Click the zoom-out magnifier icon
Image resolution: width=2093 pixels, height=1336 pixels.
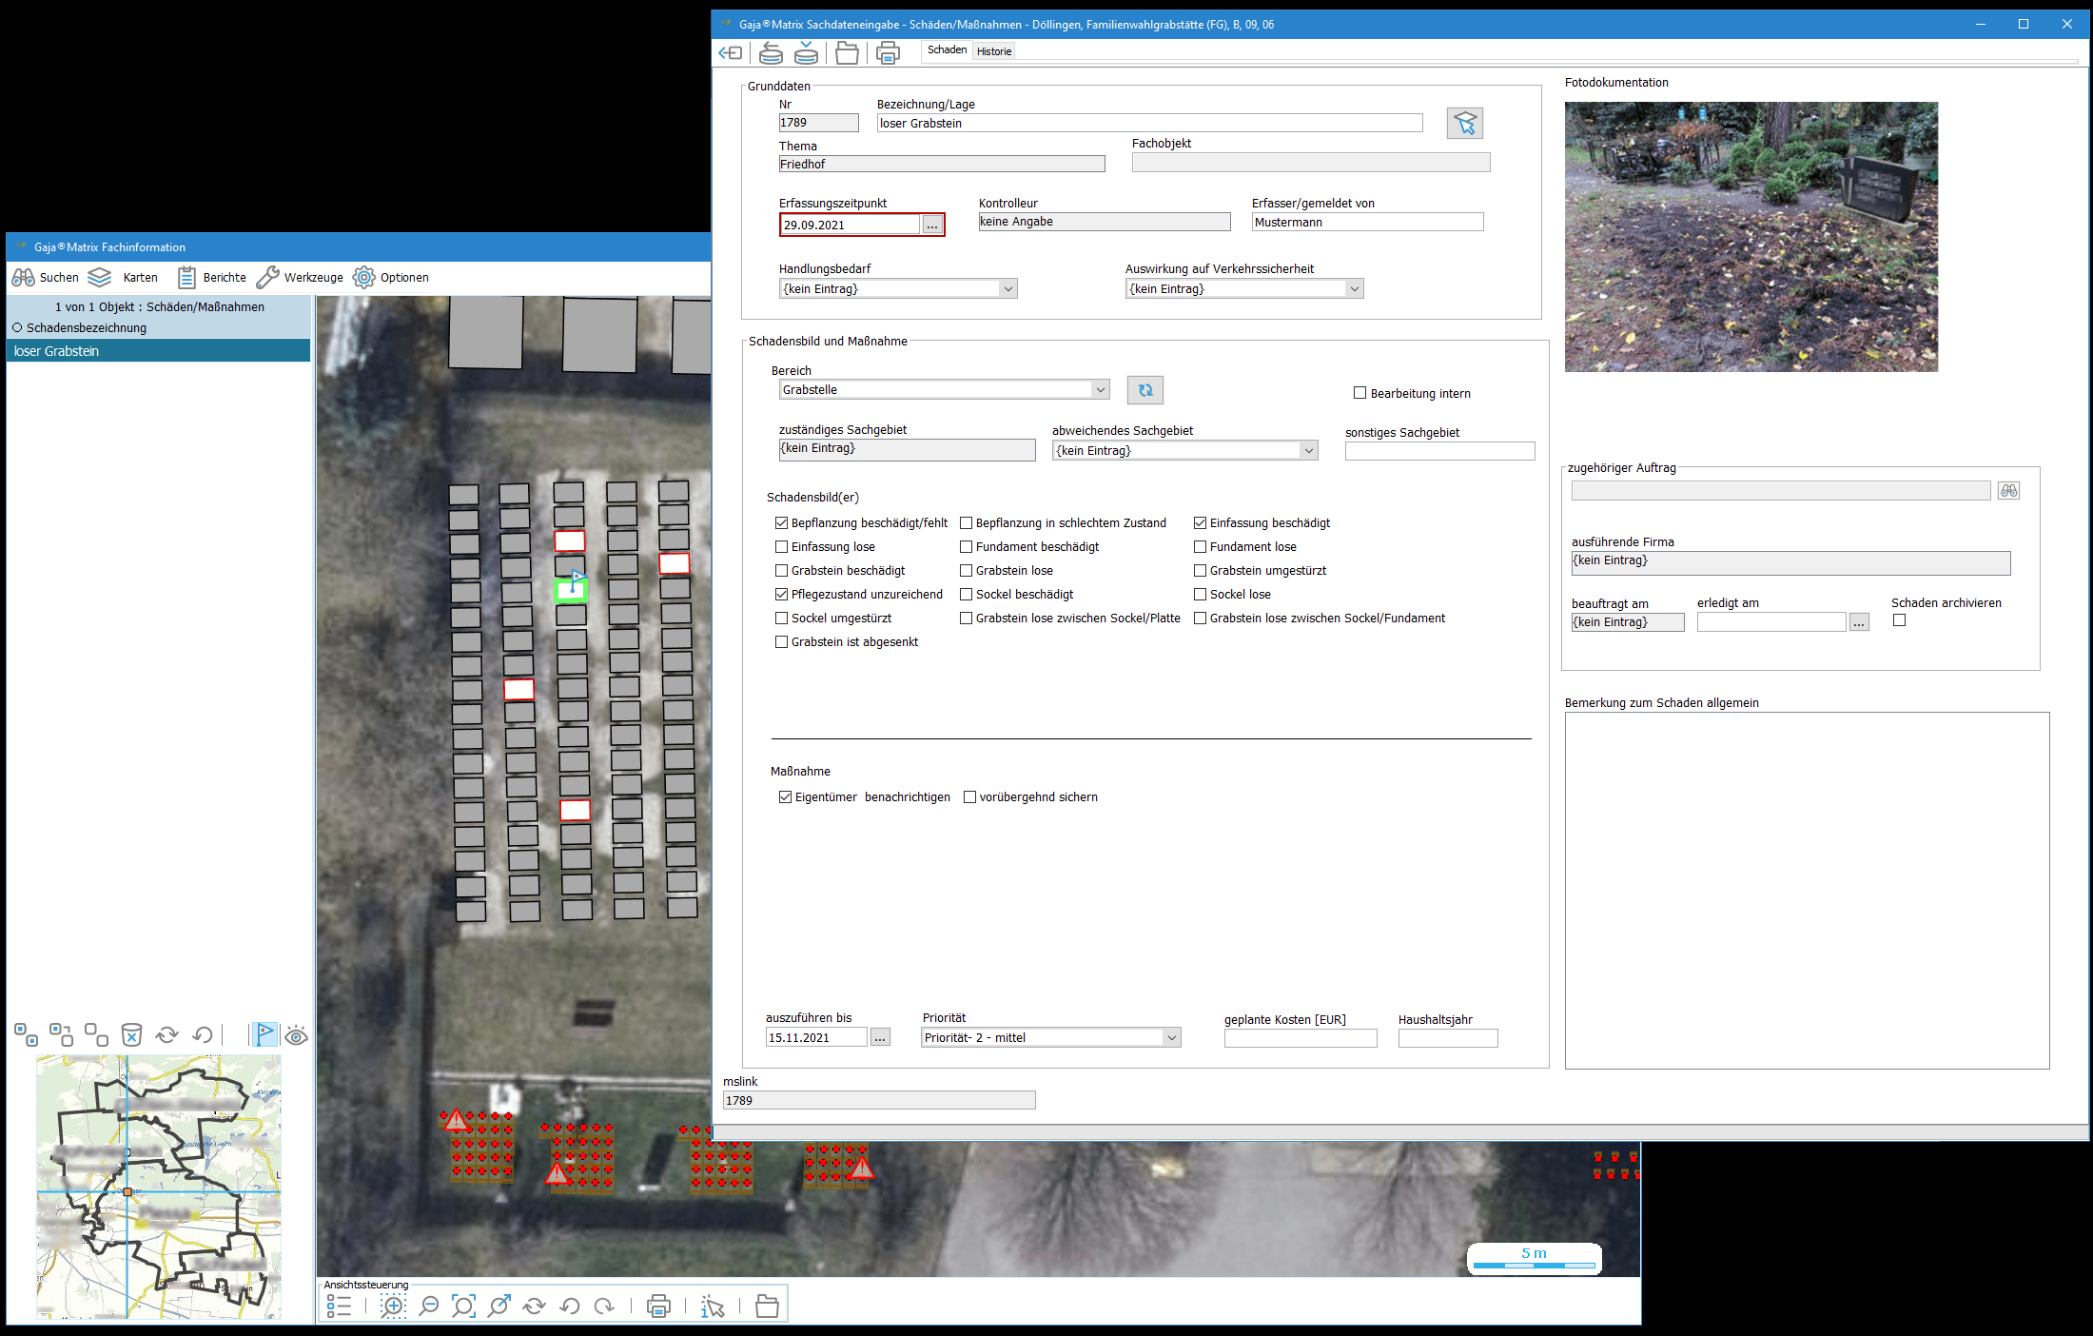click(429, 1307)
